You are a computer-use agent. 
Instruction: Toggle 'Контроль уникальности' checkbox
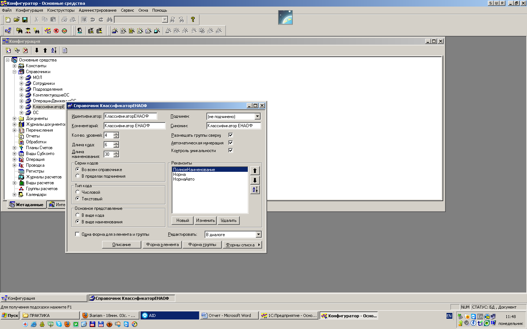pos(231,150)
